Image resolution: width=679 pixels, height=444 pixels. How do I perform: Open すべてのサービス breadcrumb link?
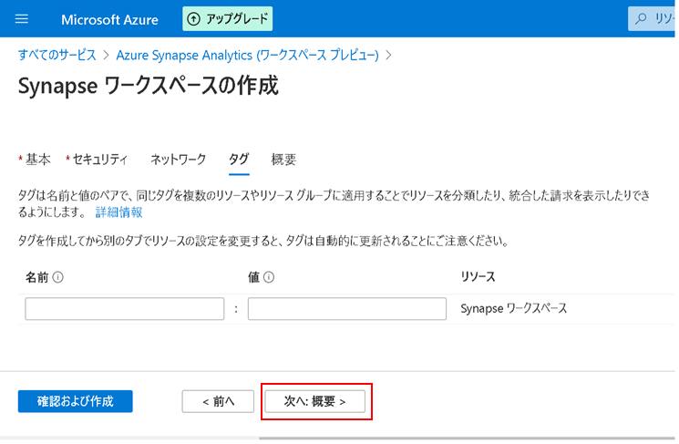[x=57, y=55]
